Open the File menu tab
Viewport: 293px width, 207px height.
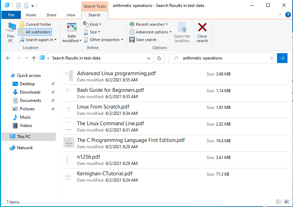click(x=11, y=15)
